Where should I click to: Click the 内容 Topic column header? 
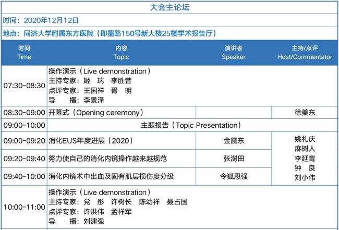pyautogui.click(x=121, y=53)
